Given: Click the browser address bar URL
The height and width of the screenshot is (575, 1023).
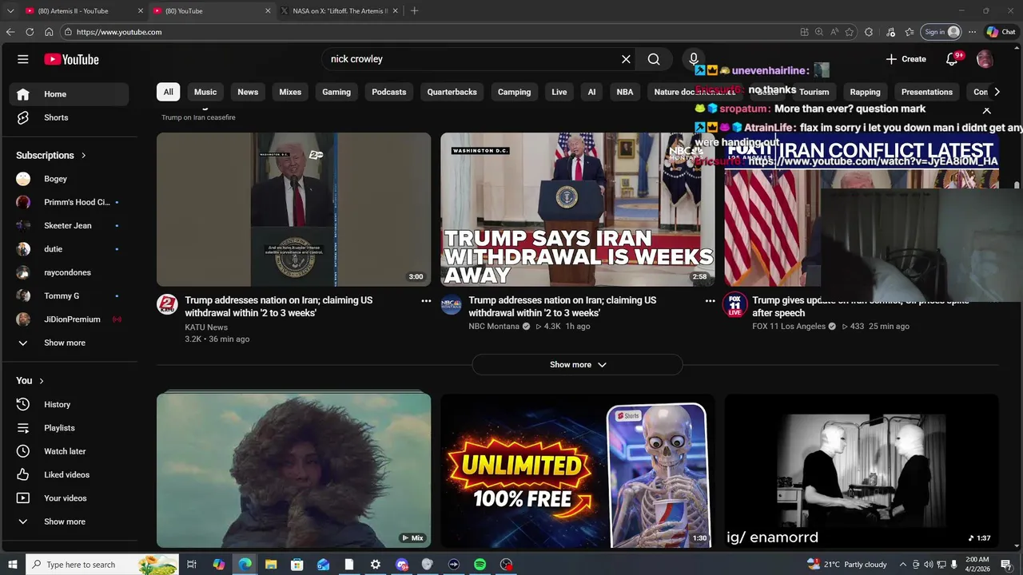Looking at the screenshot, I should [119, 32].
